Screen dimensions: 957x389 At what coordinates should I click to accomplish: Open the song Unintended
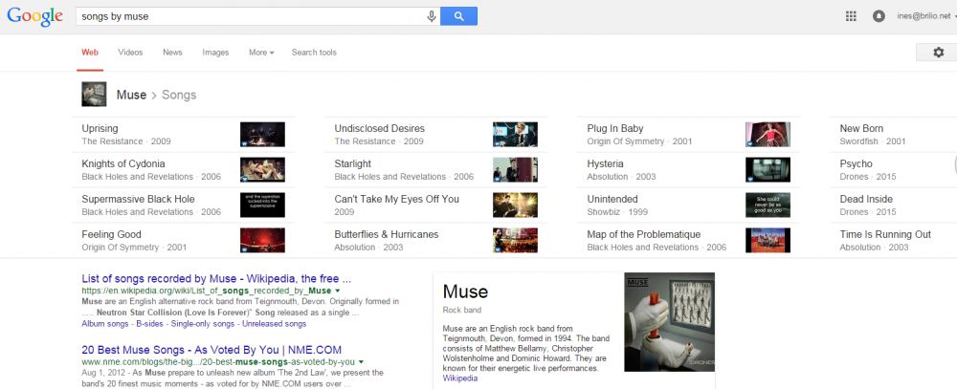(612, 199)
